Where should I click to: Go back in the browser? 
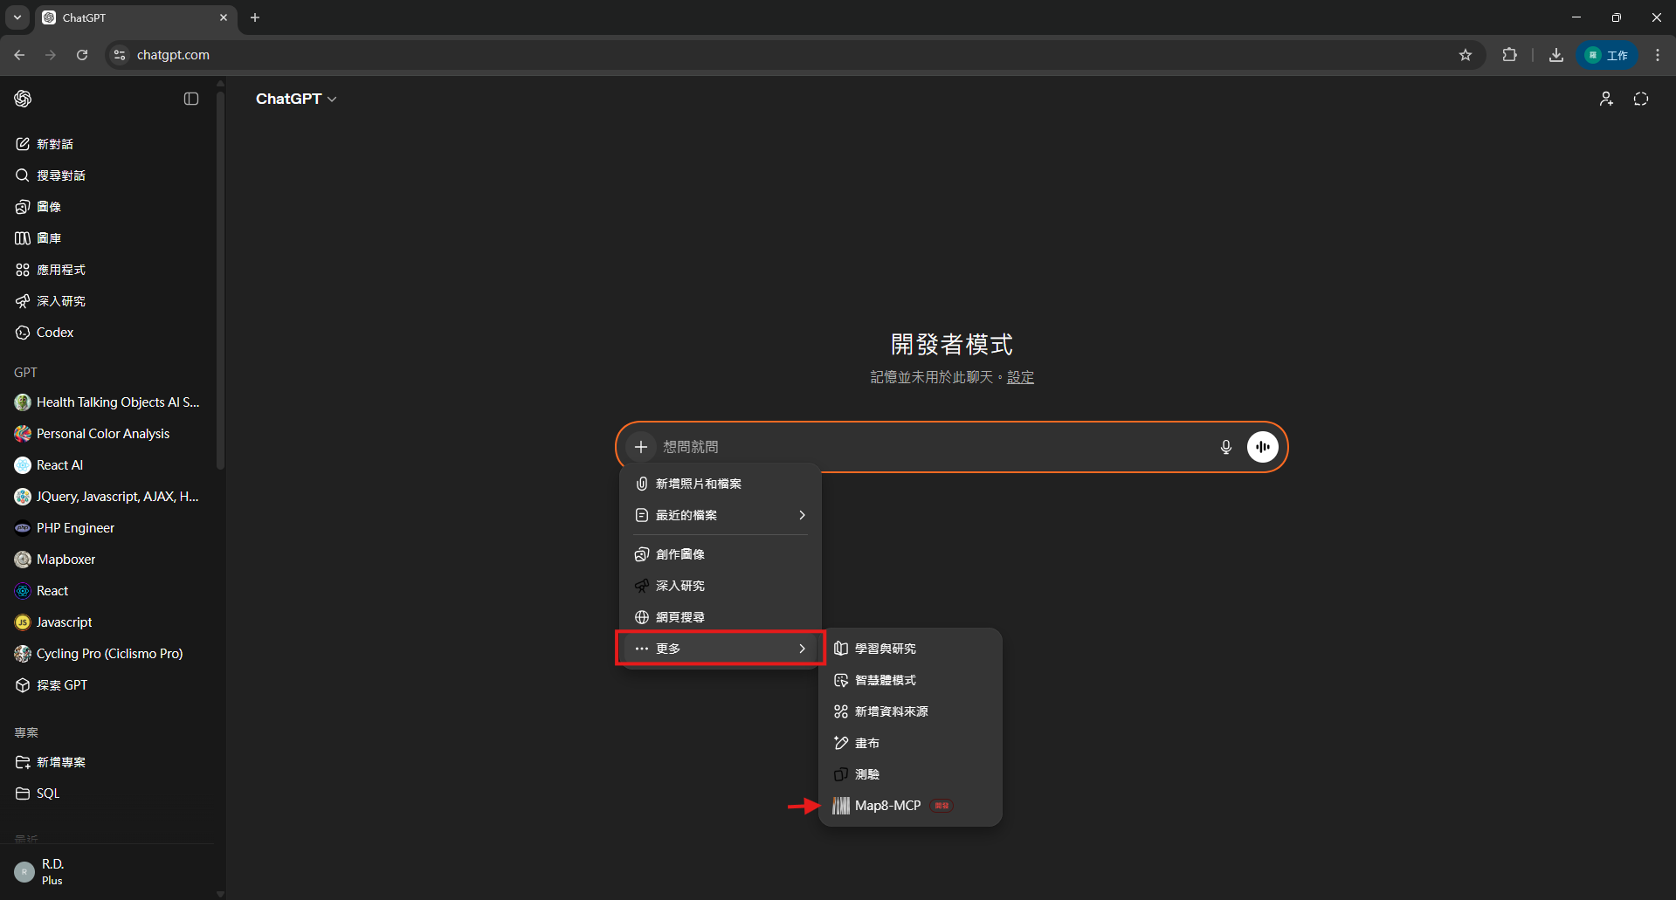click(x=19, y=55)
